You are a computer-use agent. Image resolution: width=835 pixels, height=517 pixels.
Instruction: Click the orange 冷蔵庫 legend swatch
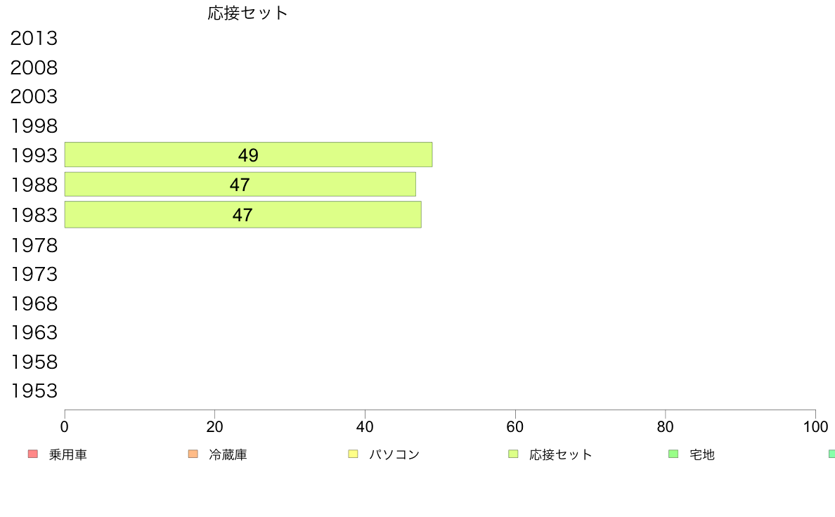[193, 454]
